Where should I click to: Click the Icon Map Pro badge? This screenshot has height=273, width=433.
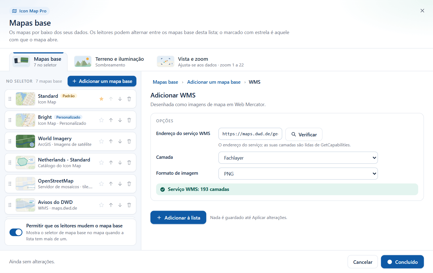(x=29, y=11)
